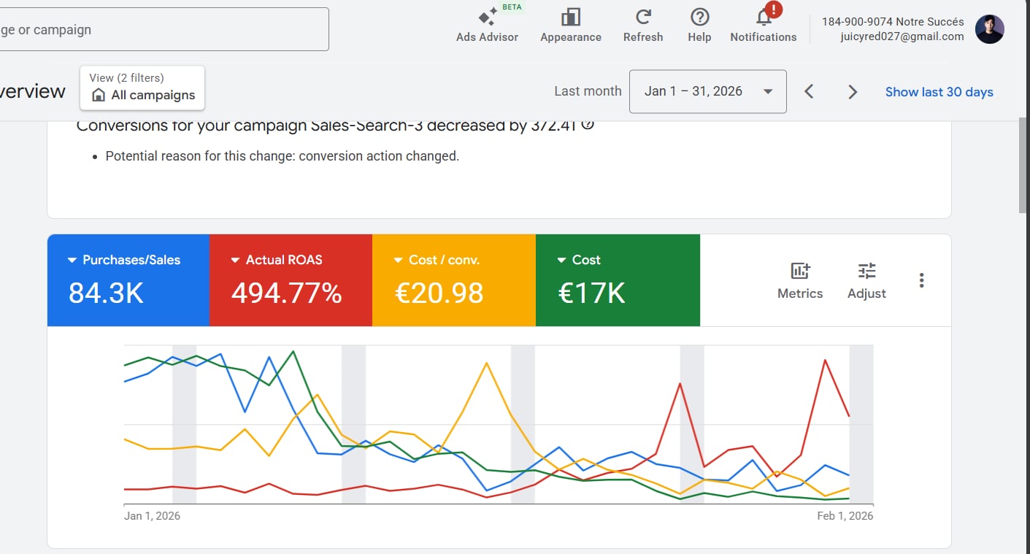Expand the Purchases/Sales metric dropdown
Screen dimensions: 1030x554
click(72, 260)
